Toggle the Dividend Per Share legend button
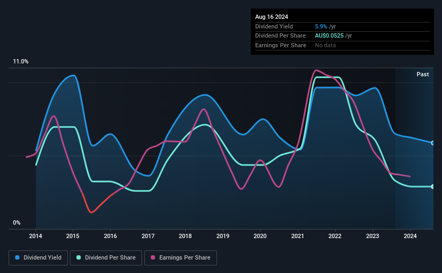Image resolution: width=442 pixels, height=273 pixels. point(106,258)
